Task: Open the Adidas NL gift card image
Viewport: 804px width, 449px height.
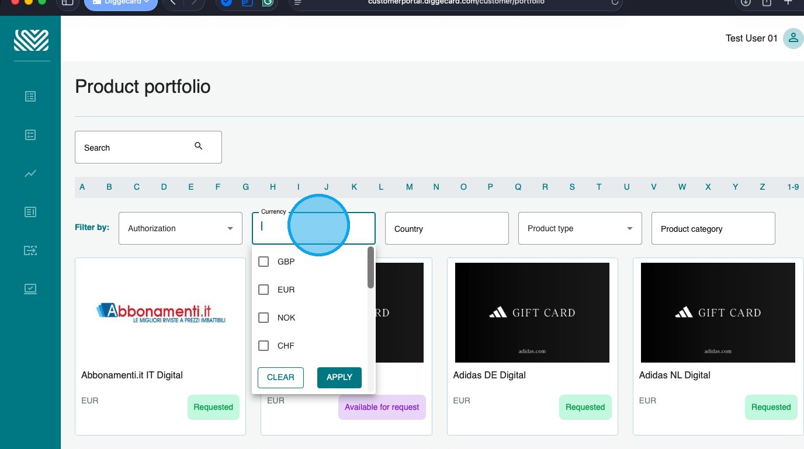Action: [x=718, y=312]
